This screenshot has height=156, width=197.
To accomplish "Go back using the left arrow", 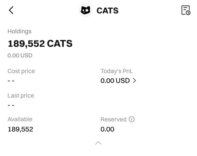I will tap(11, 10).
